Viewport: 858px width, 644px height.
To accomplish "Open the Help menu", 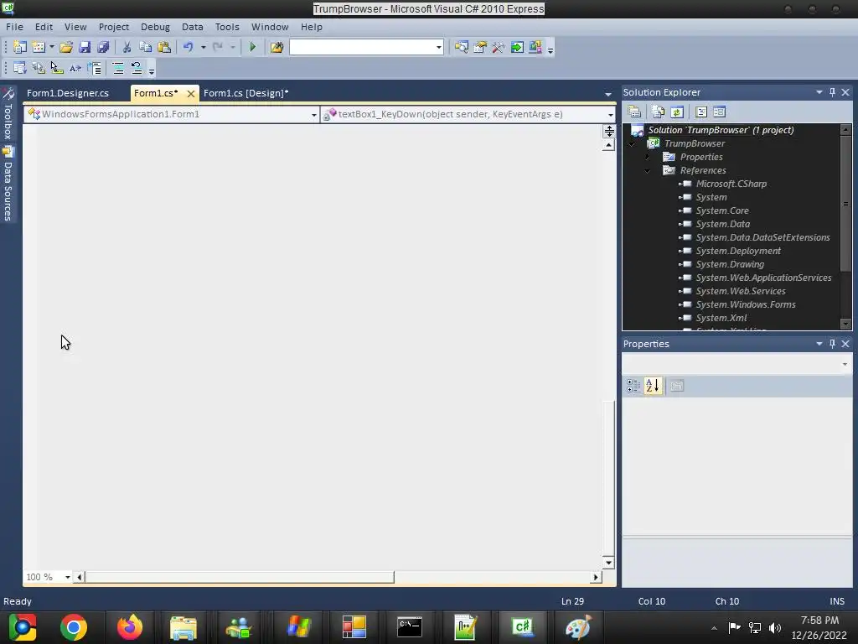I will [x=312, y=27].
